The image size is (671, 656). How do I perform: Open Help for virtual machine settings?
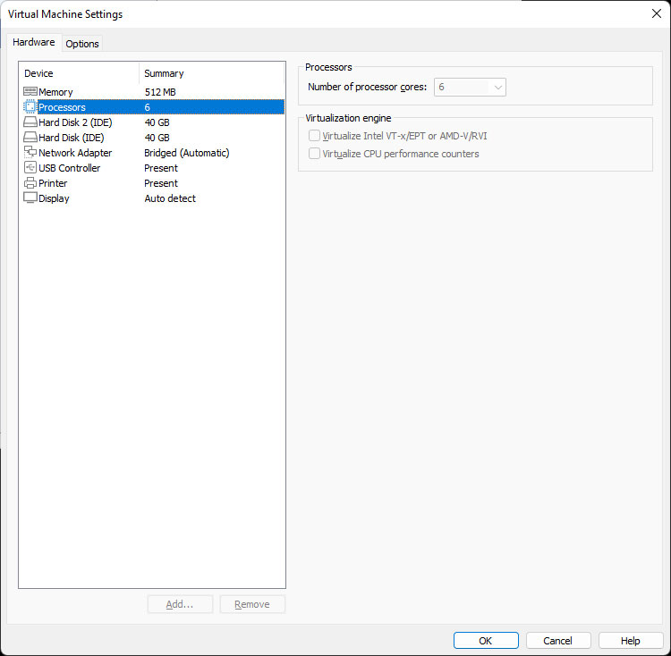pos(631,641)
